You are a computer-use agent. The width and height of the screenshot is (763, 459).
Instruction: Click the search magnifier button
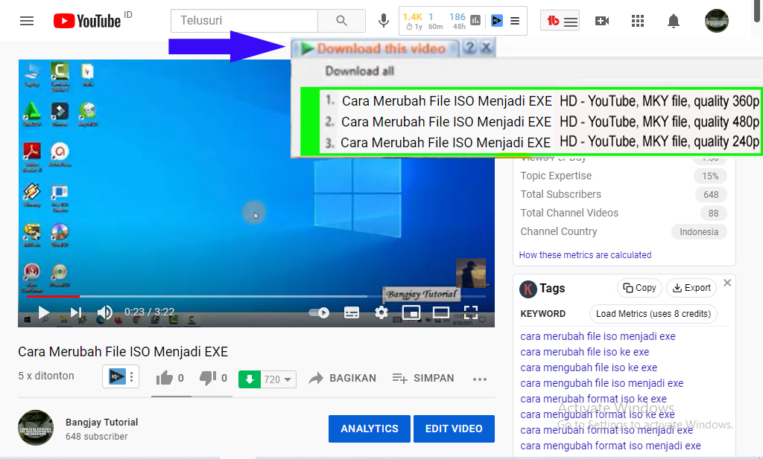[341, 20]
